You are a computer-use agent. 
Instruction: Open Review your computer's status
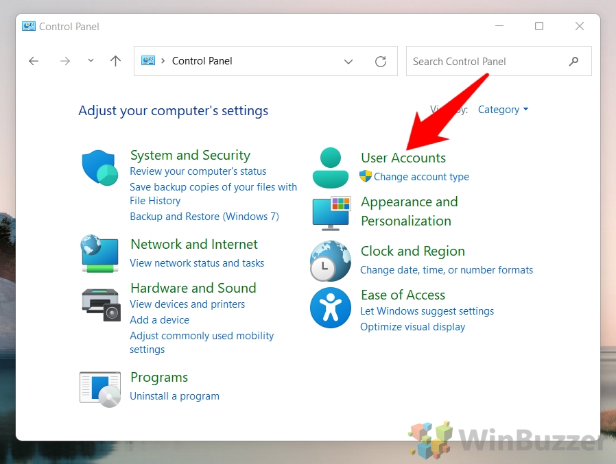(x=198, y=171)
